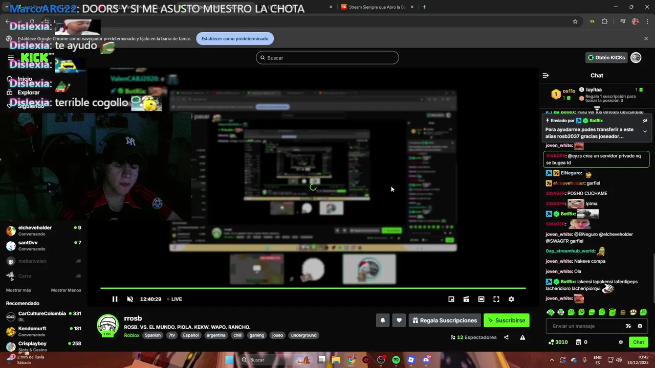Seek on the green video progress bar
The height and width of the screenshot is (368, 655).
click(313, 288)
